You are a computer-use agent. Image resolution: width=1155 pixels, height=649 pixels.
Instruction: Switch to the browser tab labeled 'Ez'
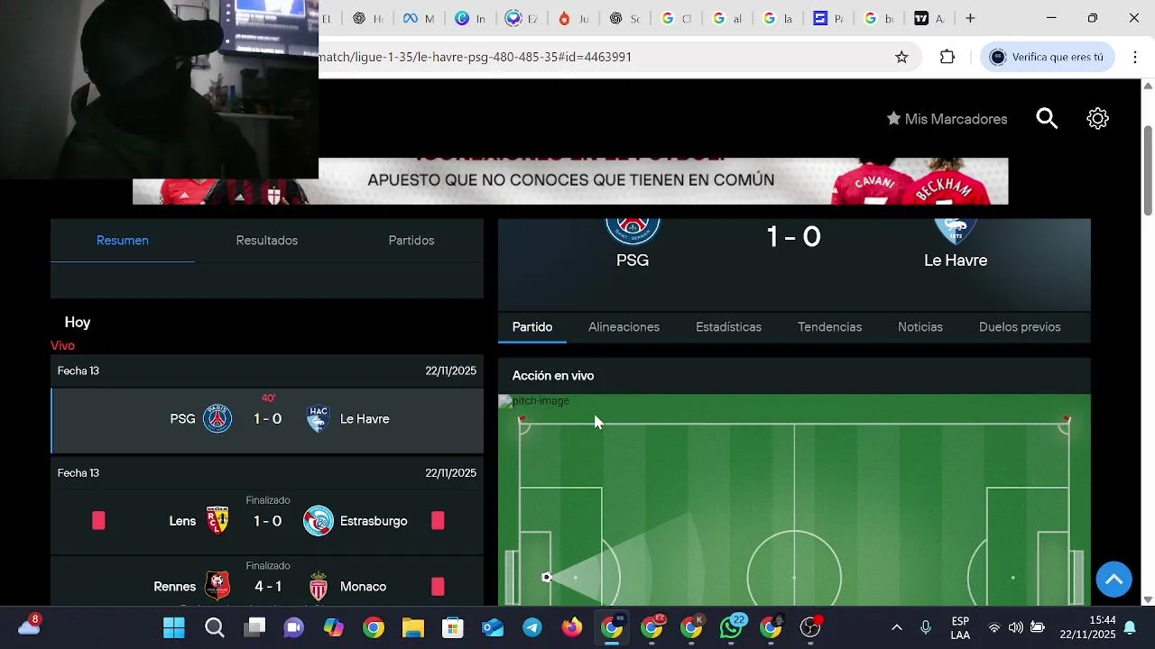(x=522, y=18)
